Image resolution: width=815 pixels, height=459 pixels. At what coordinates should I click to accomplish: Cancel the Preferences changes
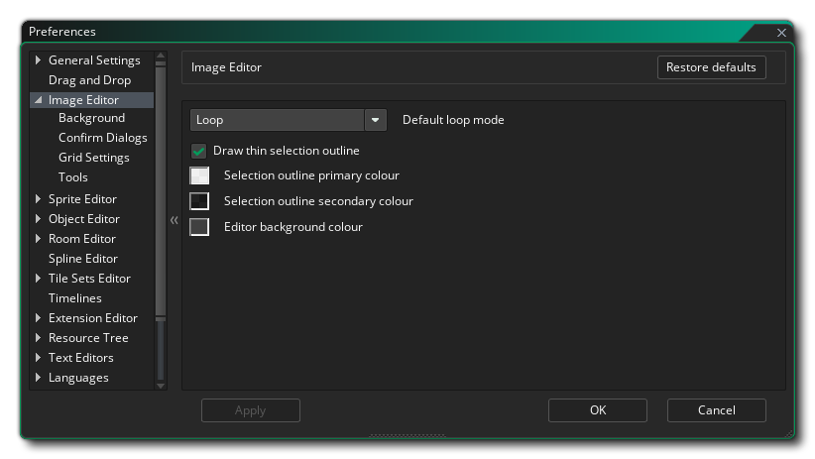tap(716, 410)
